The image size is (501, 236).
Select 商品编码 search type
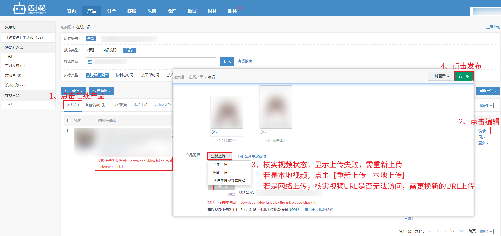[110, 50]
